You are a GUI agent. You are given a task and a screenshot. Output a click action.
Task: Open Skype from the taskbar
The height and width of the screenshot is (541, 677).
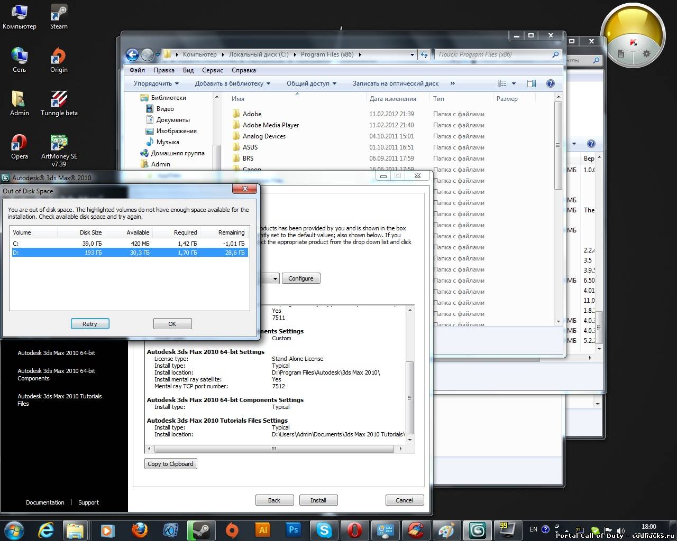[324, 530]
